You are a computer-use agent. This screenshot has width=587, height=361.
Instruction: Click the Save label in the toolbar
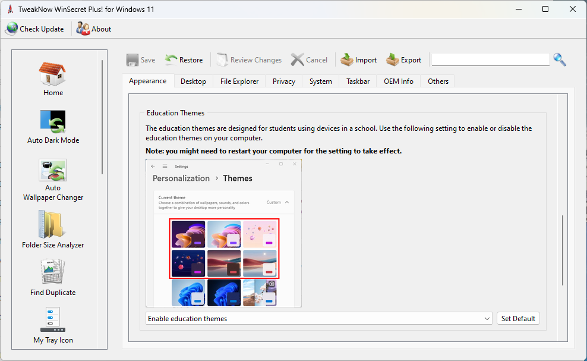(x=148, y=60)
